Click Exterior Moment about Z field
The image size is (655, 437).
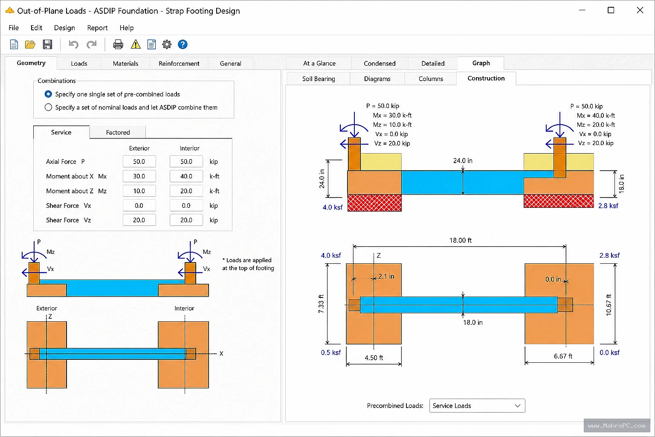pyautogui.click(x=139, y=191)
